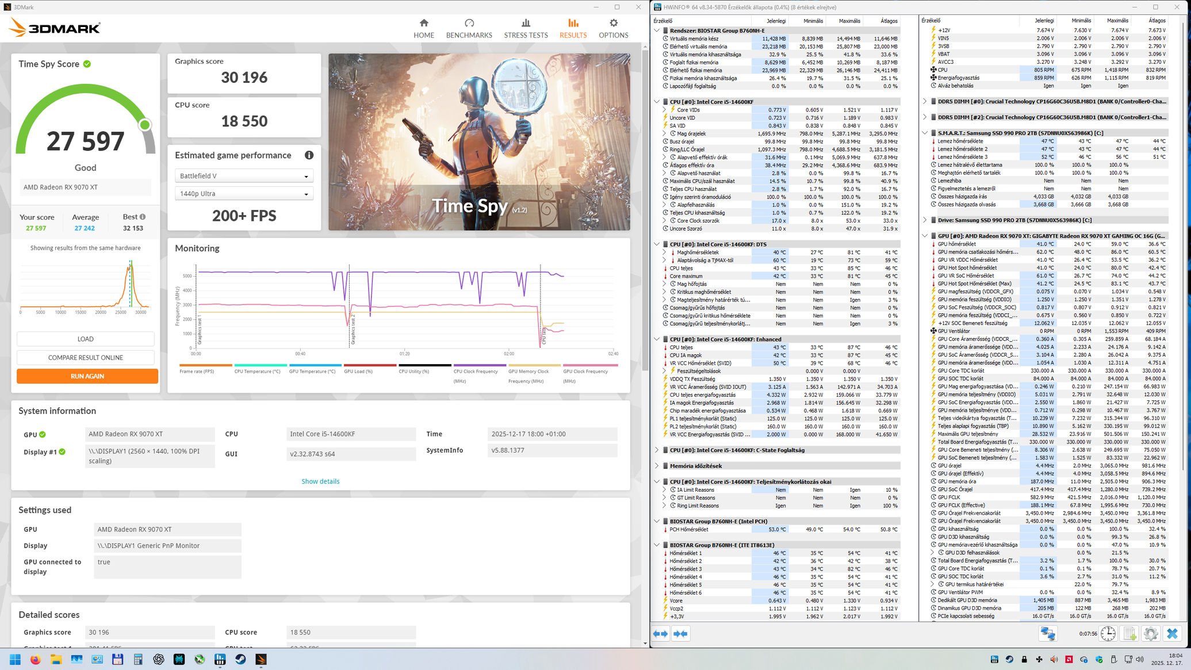
Task: Click the HWiNFO clock reset timer icon
Action: click(x=1108, y=634)
